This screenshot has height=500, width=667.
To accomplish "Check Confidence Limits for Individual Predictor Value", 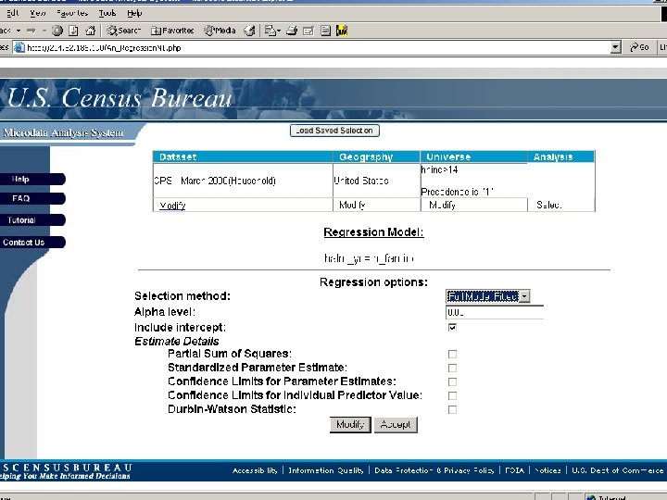I will 452,396.
